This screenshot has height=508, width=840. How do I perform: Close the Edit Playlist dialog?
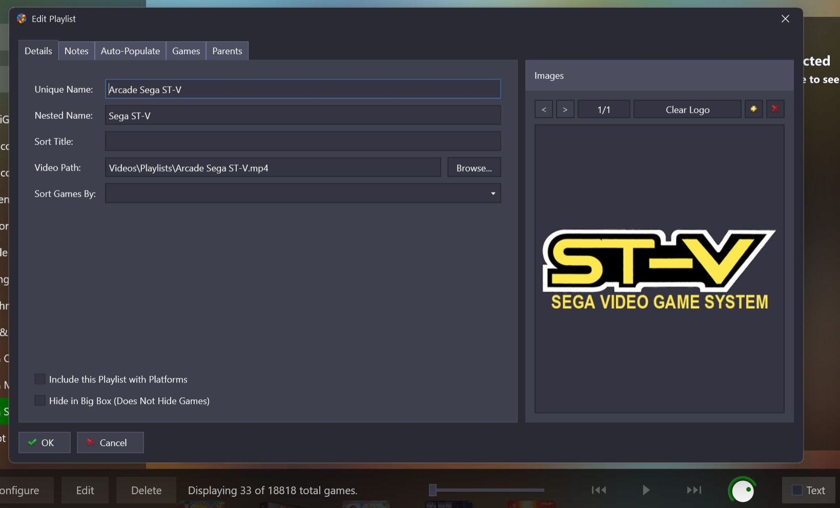[785, 19]
